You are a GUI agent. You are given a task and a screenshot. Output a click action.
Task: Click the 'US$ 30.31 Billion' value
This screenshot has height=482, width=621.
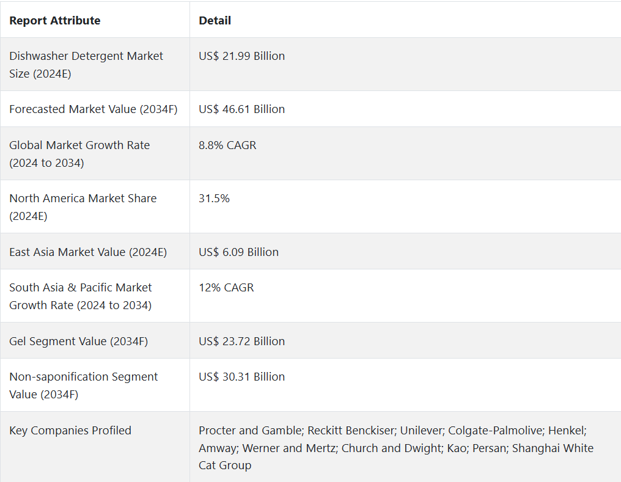coord(242,376)
